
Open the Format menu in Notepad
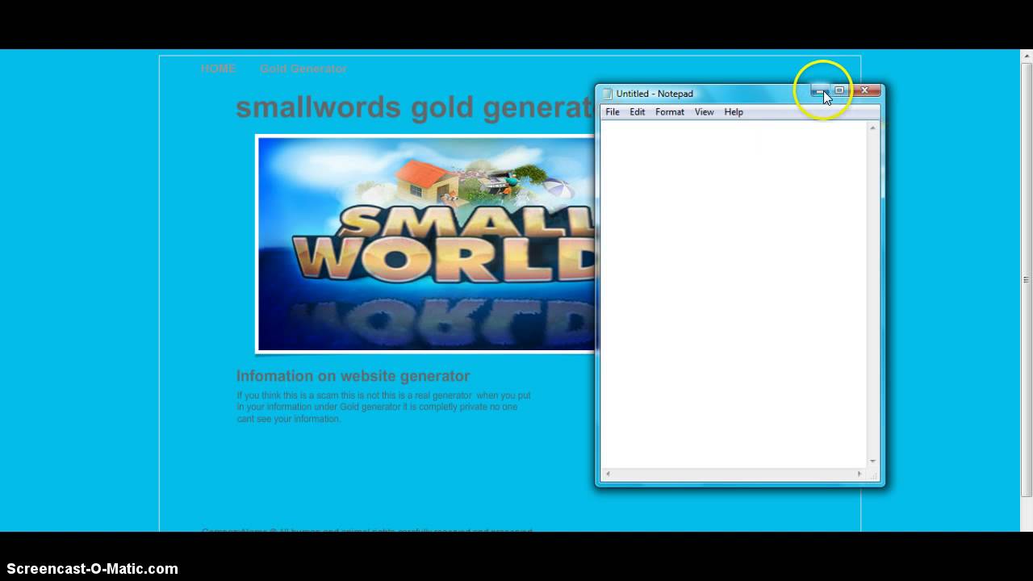[670, 112]
